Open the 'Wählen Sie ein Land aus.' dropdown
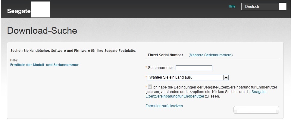291x121 pixels. click(188, 77)
